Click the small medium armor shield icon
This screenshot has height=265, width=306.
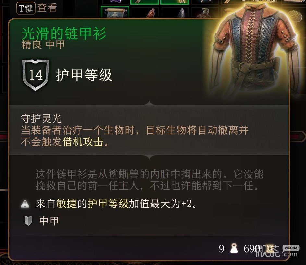pos(28,221)
